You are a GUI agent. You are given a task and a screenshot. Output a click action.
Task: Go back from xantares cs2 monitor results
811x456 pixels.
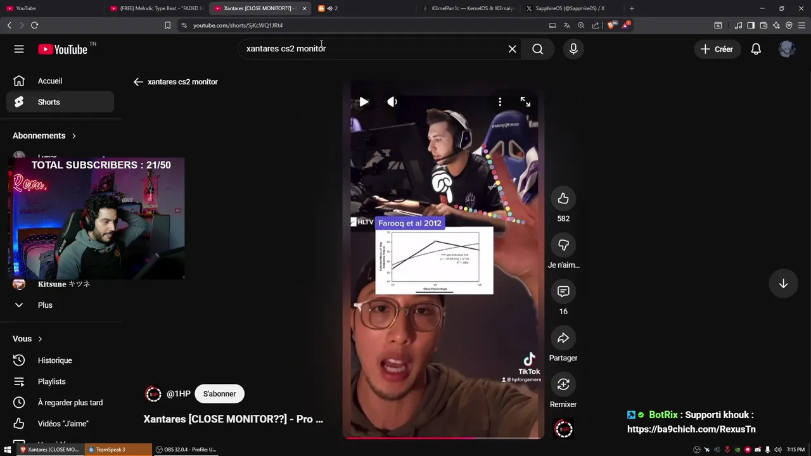[138, 82]
